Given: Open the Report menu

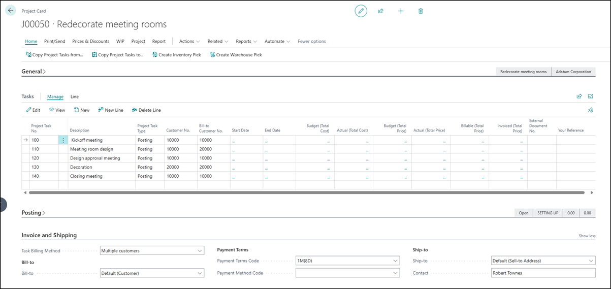Looking at the screenshot, I should pos(158,41).
